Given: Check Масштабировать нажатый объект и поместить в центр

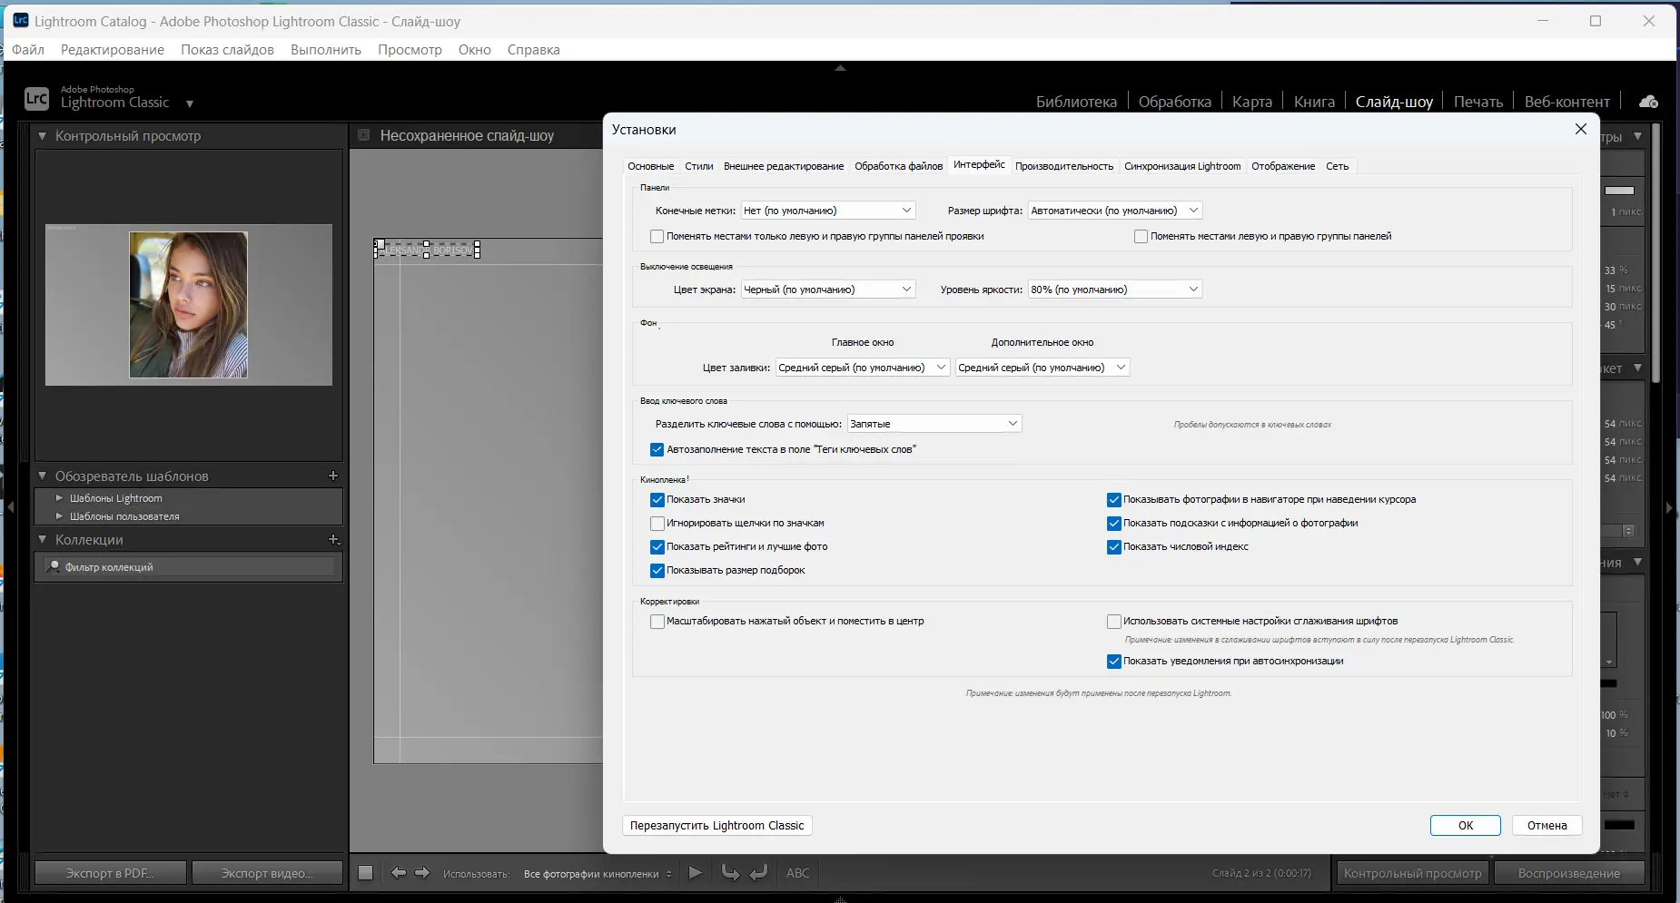Looking at the screenshot, I should pos(657,621).
